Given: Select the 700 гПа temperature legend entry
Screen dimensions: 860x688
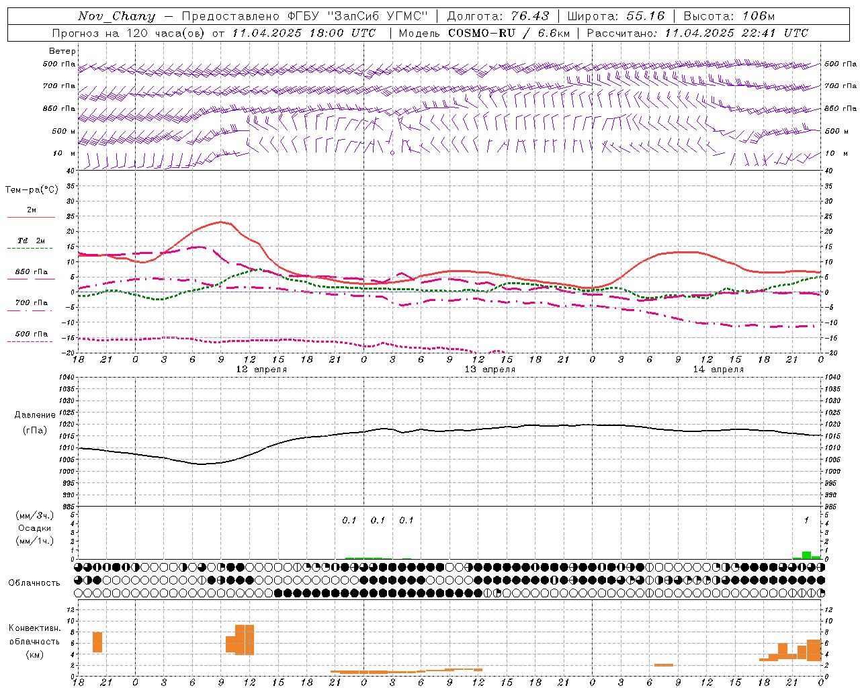Looking at the screenshot, I should coord(31,303).
